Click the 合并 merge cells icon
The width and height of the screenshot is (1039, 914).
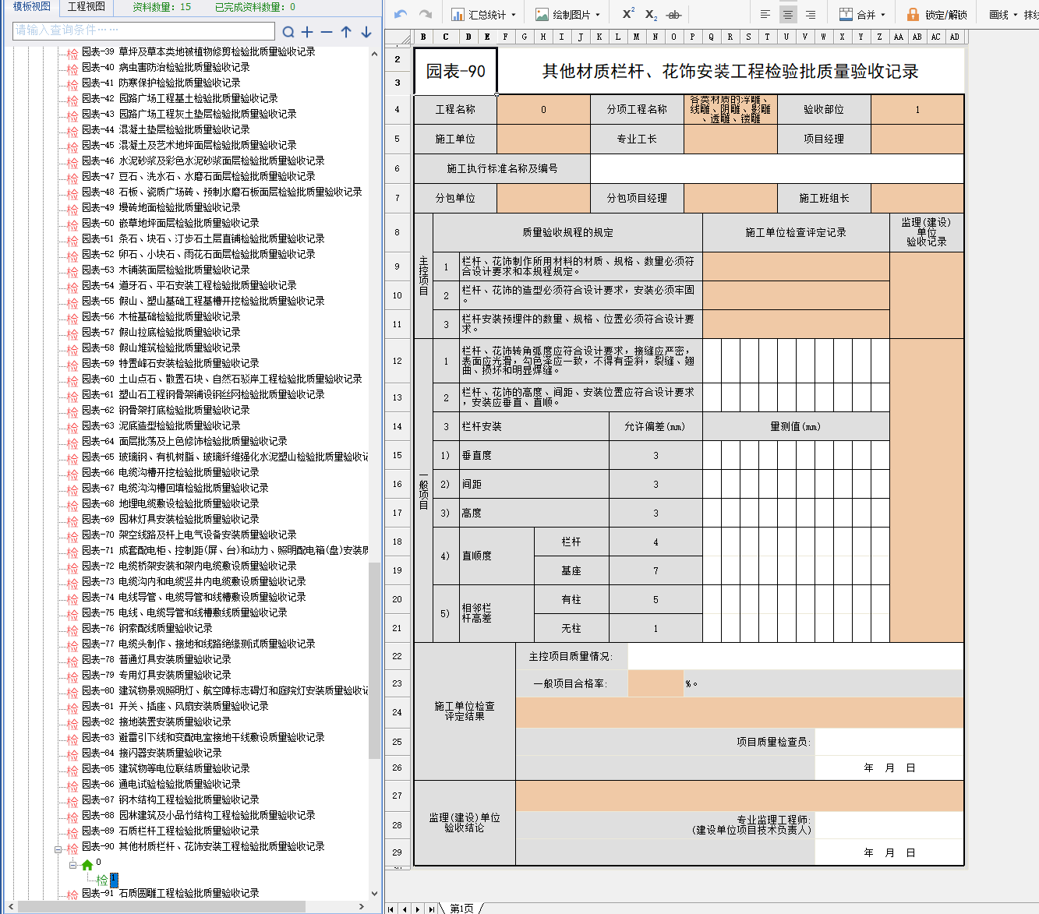point(846,14)
